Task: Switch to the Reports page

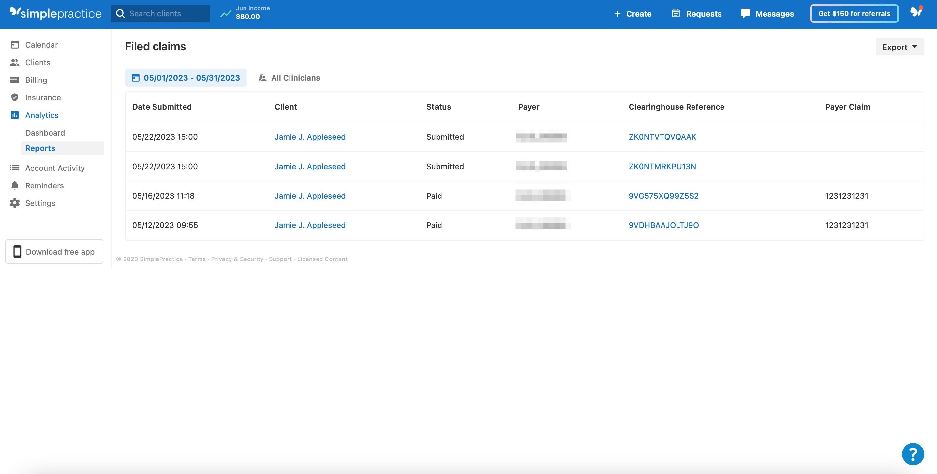Action: (x=40, y=148)
